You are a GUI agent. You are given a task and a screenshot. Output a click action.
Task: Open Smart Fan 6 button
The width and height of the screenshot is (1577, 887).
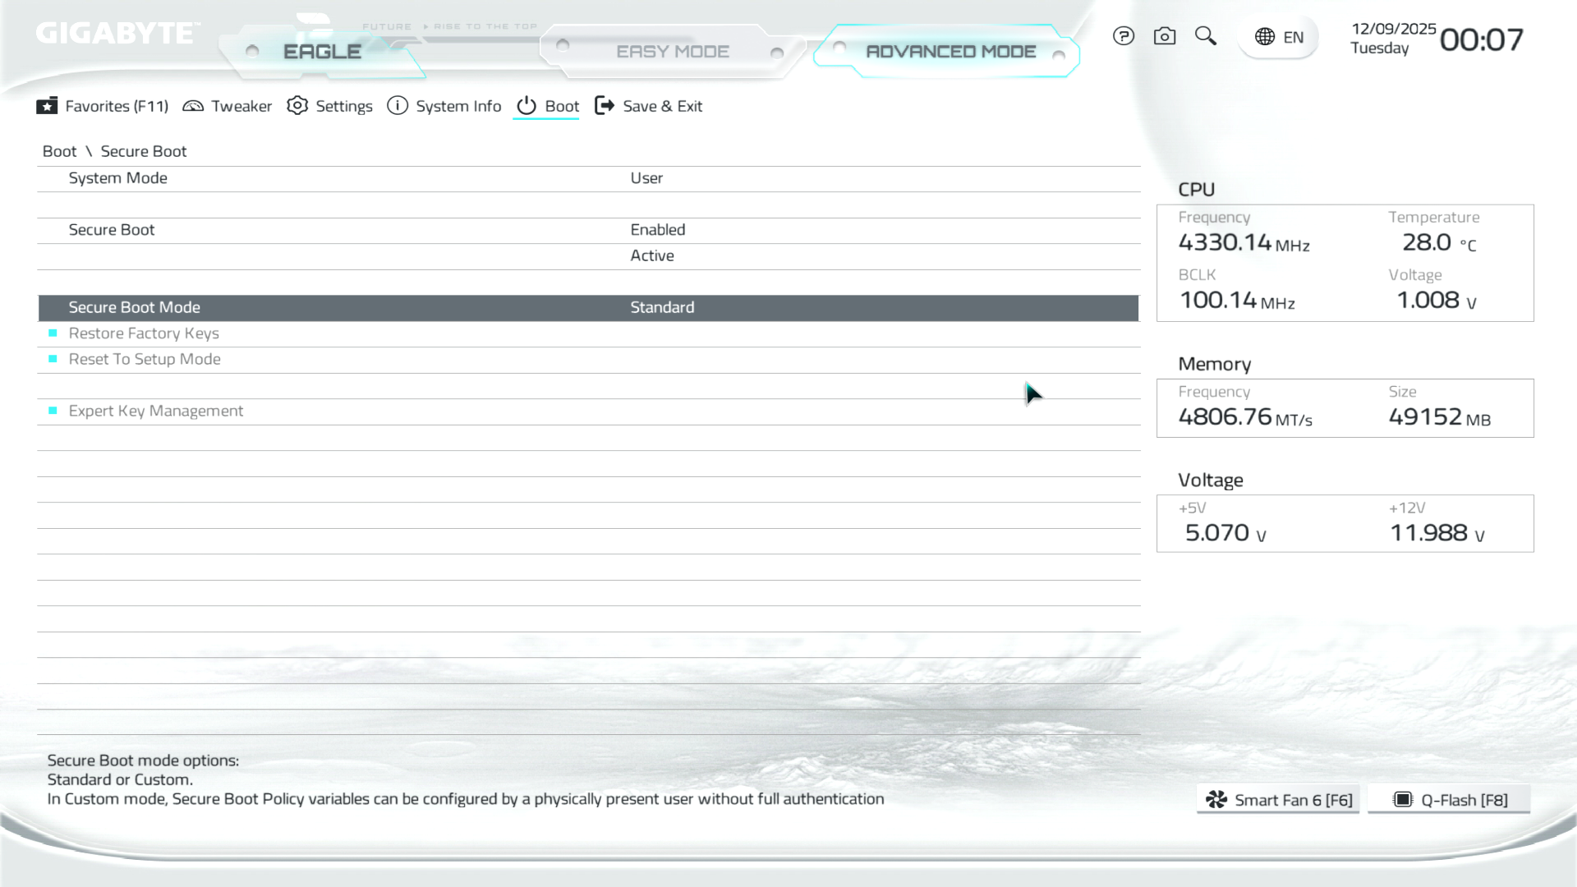click(x=1278, y=800)
